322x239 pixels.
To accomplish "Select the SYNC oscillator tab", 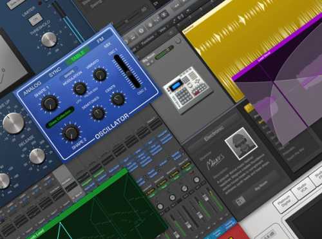I will 55,72.
